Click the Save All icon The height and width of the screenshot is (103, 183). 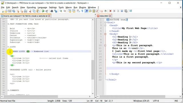pos(14,11)
